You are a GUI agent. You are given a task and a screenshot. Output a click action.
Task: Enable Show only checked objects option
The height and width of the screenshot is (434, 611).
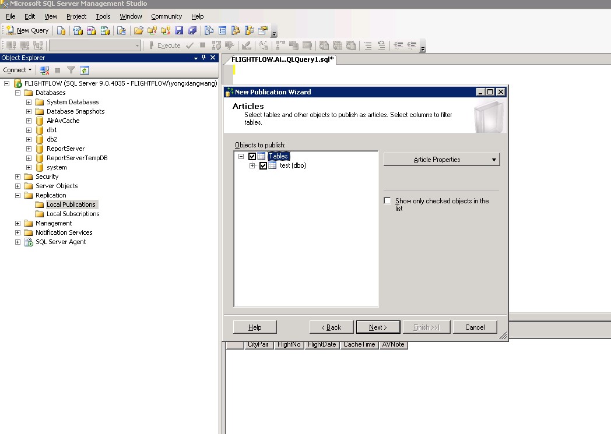[388, 201]
